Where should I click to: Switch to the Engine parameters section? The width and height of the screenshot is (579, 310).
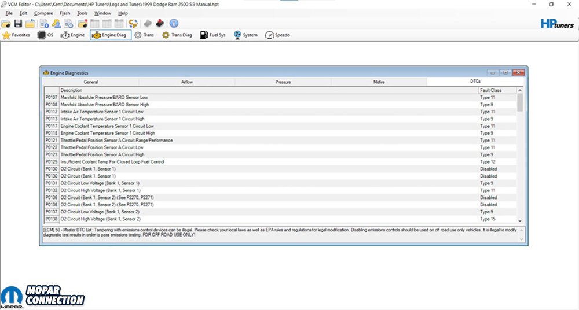[73, 35]
